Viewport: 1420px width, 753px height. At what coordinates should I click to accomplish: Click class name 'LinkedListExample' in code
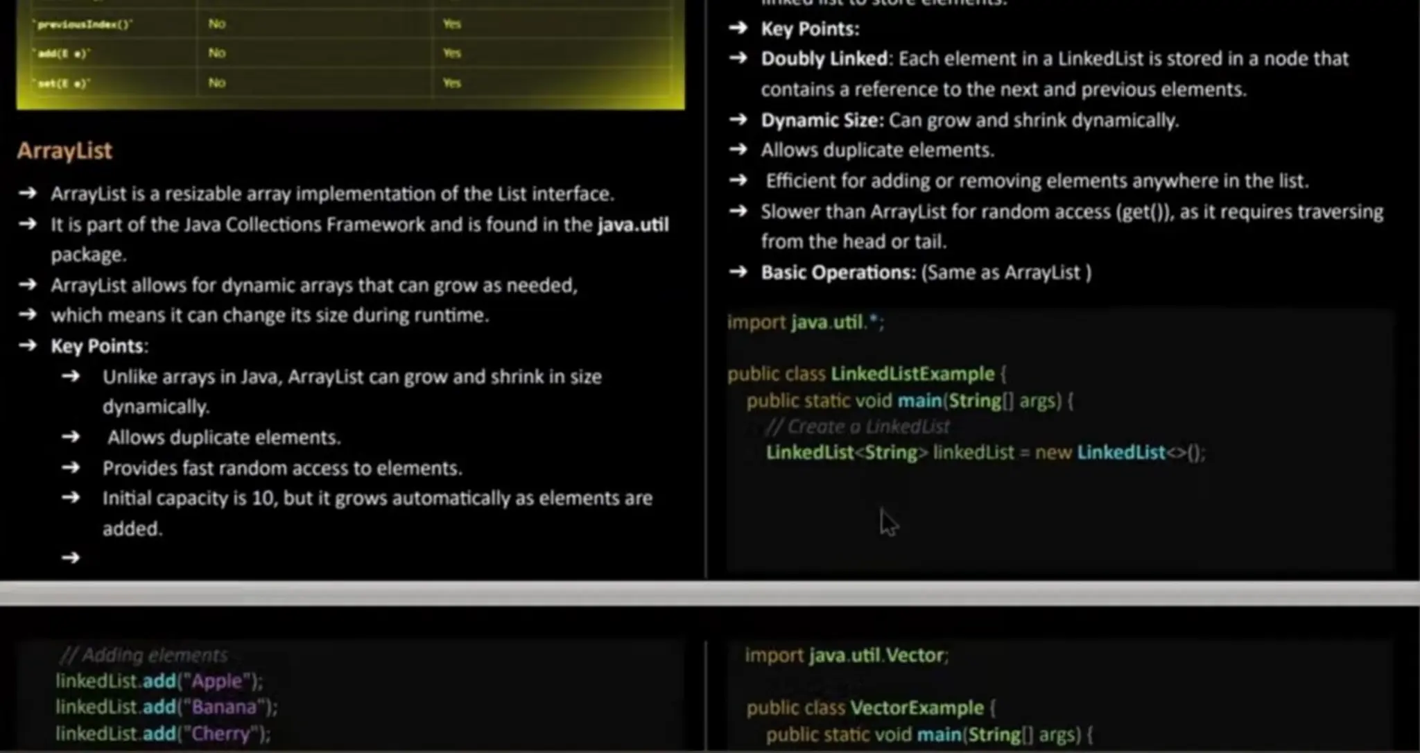pos(912,374)
